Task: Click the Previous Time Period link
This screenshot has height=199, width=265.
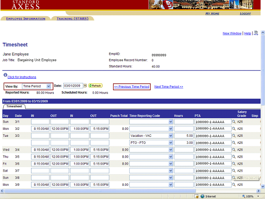Action: [132, 87]
